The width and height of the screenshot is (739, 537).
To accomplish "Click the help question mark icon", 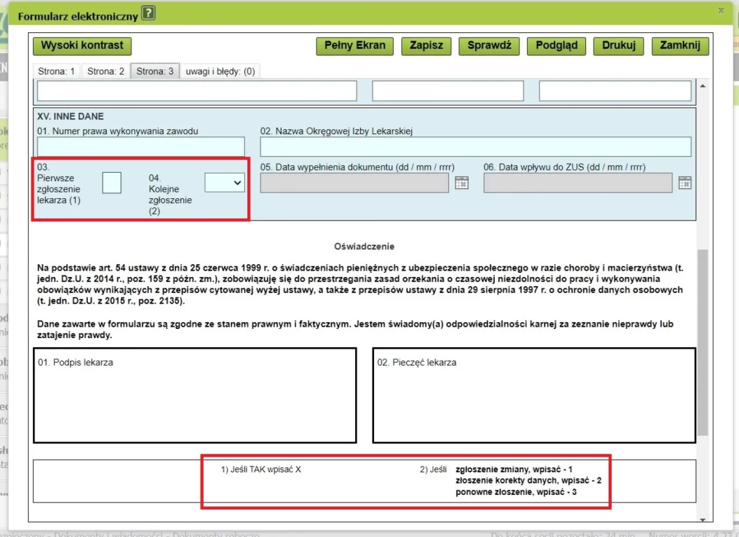I will [x=148, y=13].
